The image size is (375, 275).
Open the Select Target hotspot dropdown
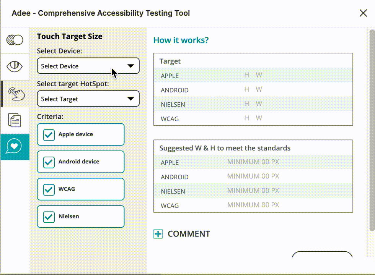tap(88, 99)
